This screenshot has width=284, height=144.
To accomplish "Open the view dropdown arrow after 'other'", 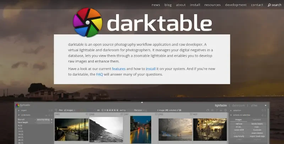I will [266, 105].
